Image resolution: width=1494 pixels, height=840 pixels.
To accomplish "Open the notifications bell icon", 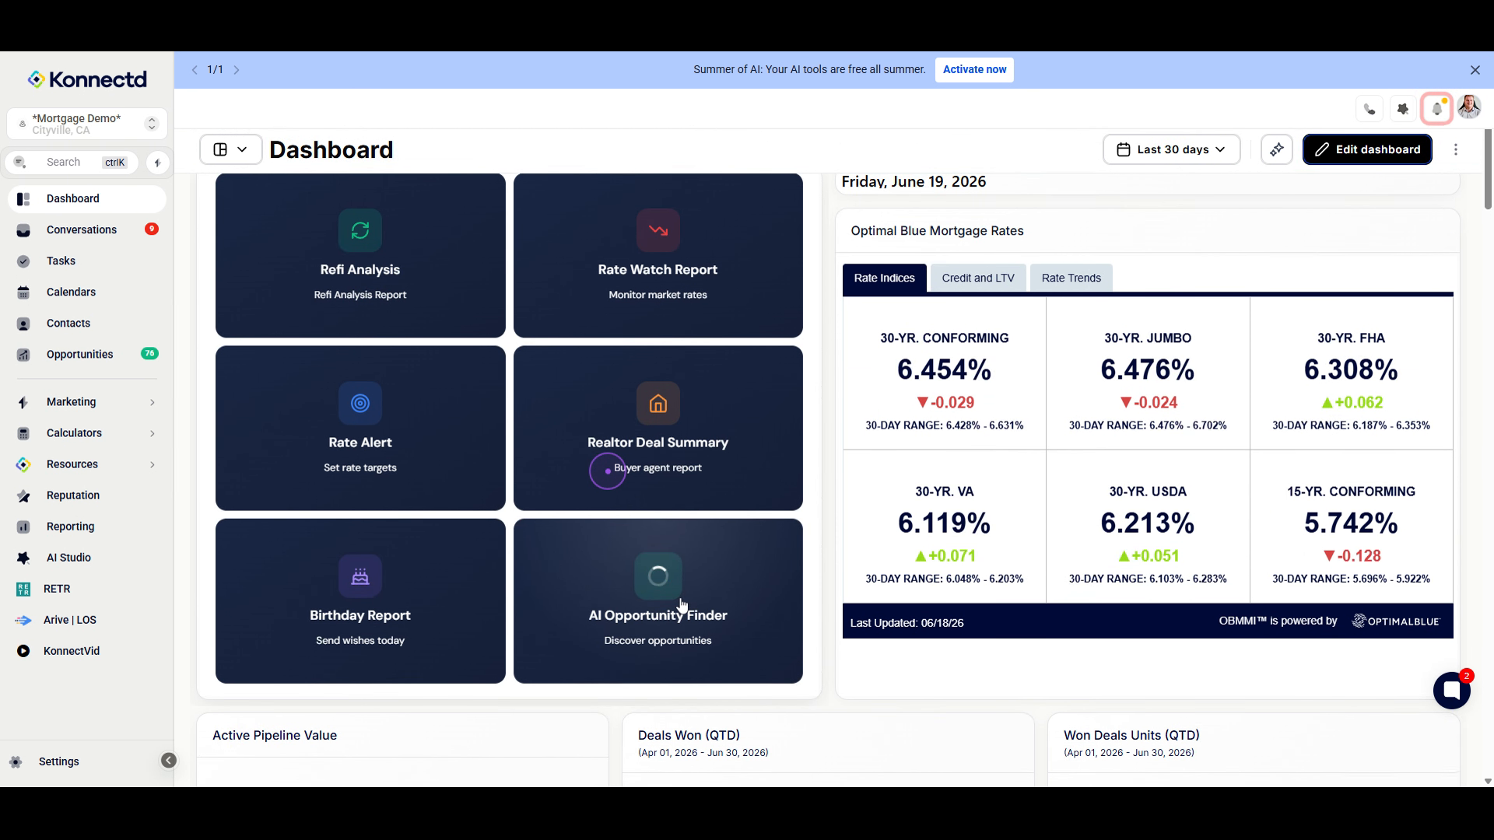I will point(1436,110).
